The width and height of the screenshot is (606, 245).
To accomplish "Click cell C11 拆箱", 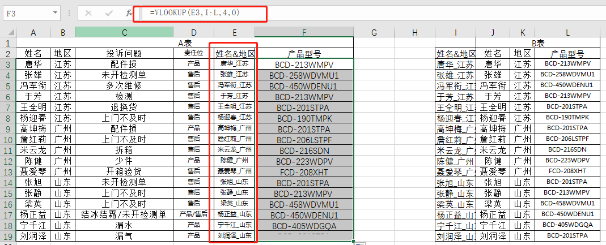I will pos(124,149).
